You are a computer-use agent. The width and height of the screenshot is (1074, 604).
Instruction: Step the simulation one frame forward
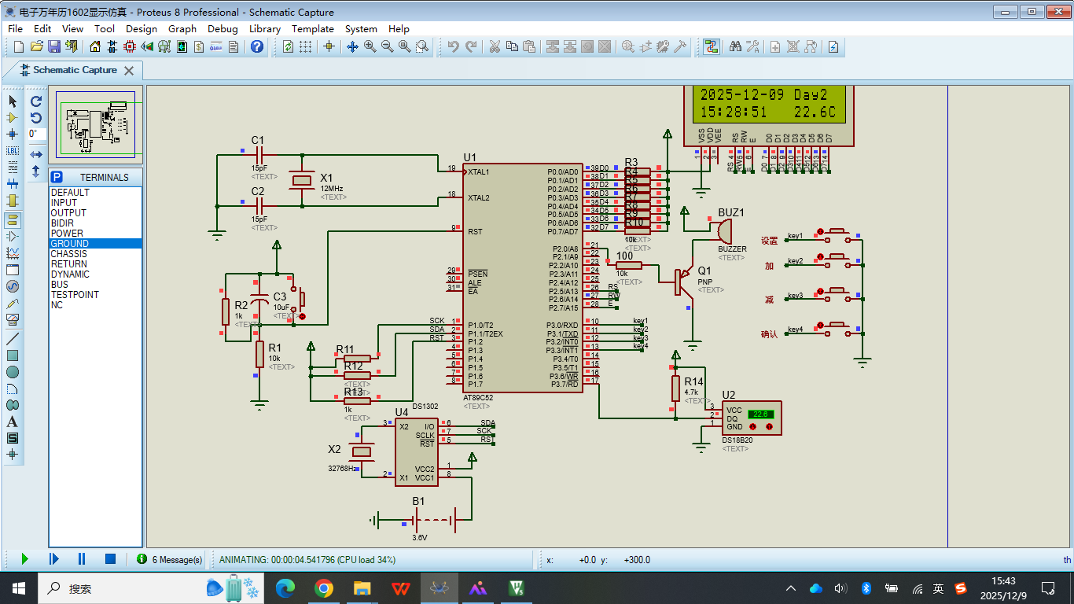coord(53,559)
